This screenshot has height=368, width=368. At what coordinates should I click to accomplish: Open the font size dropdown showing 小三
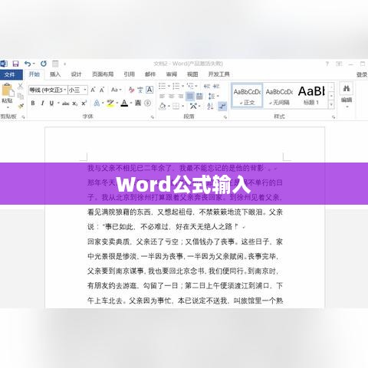85,90
